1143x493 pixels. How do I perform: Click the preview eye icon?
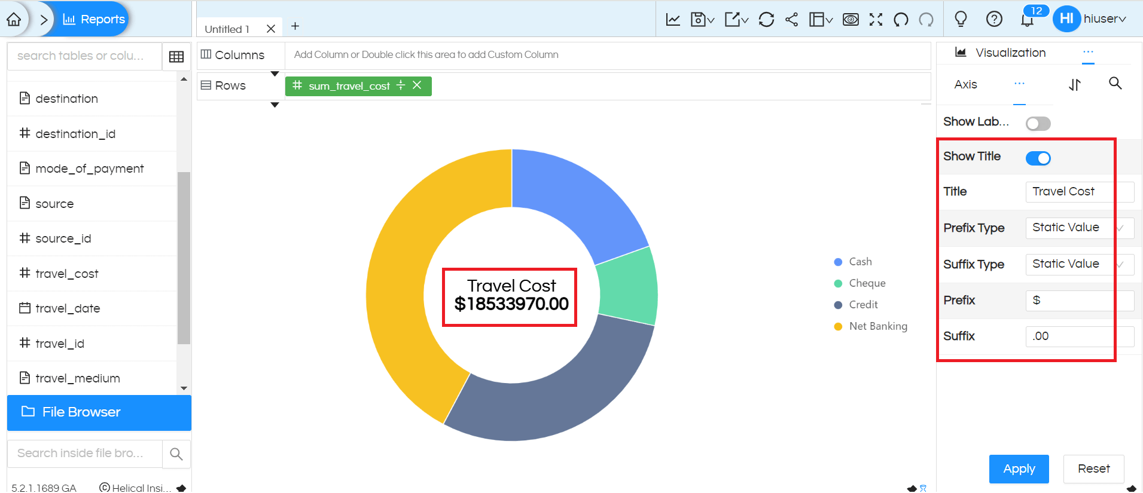pos(851,20)
